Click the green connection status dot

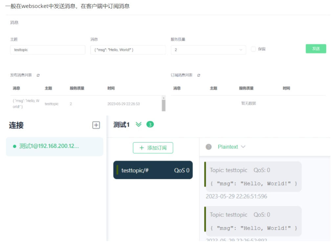point(14,146)
